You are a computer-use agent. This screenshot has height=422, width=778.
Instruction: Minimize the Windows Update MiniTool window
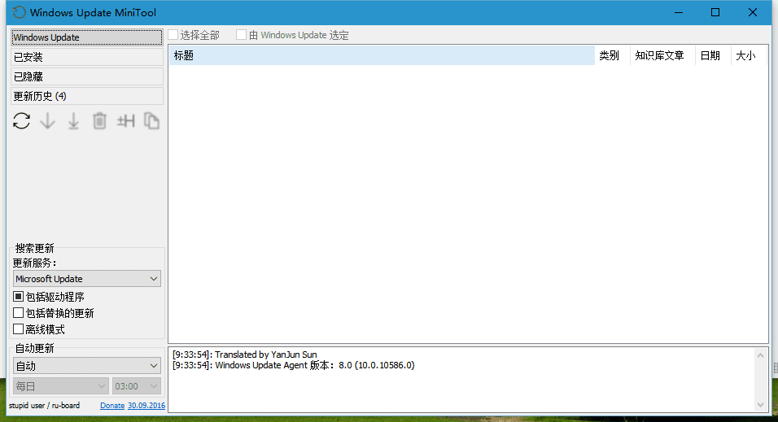pyautogui.click(x=678, y=12)
